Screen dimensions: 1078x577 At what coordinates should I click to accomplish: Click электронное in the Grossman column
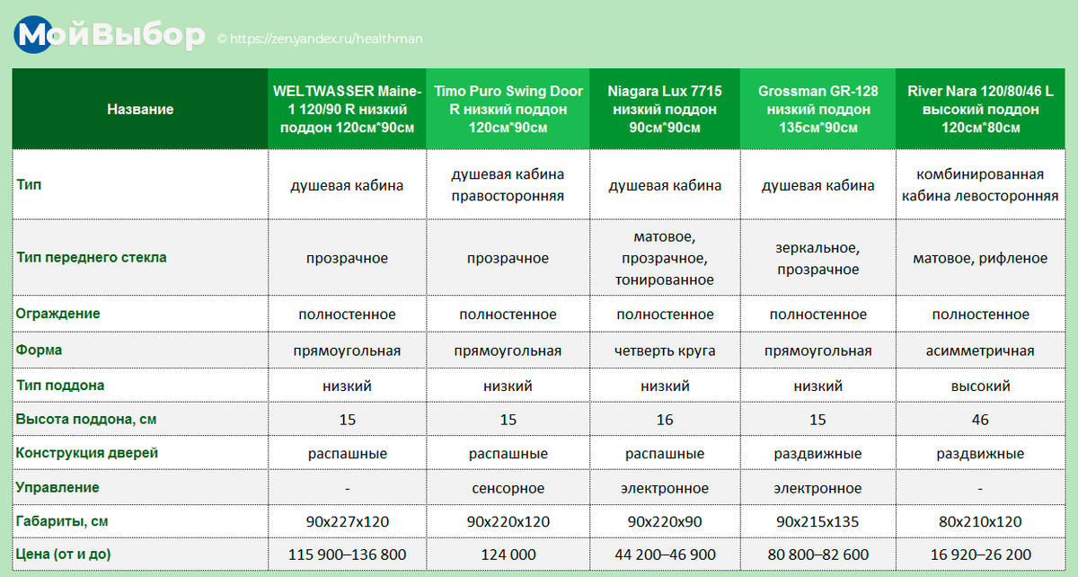tap(817, 488)
